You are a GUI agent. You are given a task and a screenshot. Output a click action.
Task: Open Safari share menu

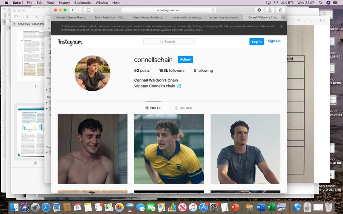click(270, 10)
